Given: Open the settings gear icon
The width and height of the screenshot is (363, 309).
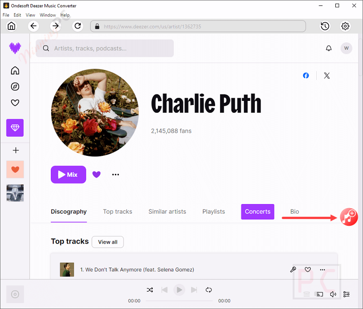Looking at the screenshot, I should tap(345, 26).
